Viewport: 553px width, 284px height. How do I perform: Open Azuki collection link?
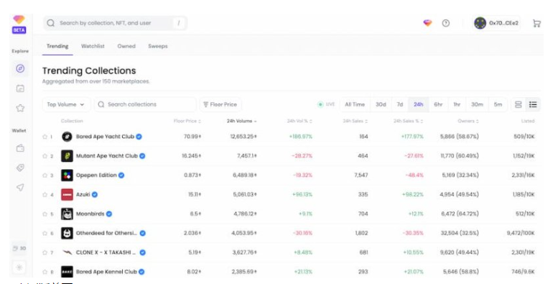click(x=83, y=195)
